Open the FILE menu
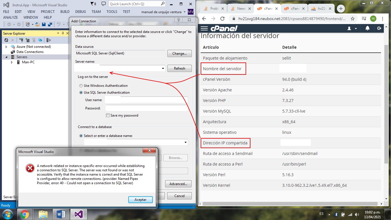 pyautogui.click(x=6, y=12)
